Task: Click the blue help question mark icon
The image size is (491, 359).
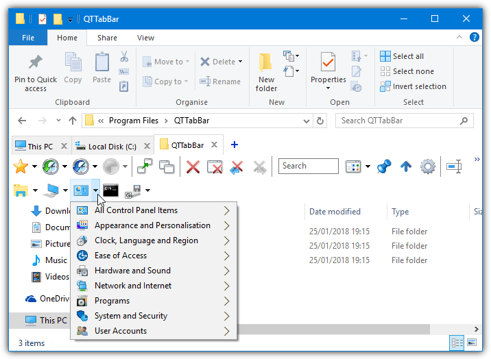Action: tap(475, 37)
